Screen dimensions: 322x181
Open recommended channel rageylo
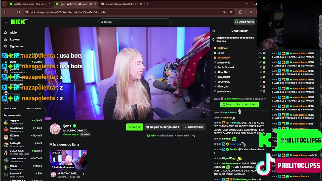pyautogui.click(x=23, y=122)
